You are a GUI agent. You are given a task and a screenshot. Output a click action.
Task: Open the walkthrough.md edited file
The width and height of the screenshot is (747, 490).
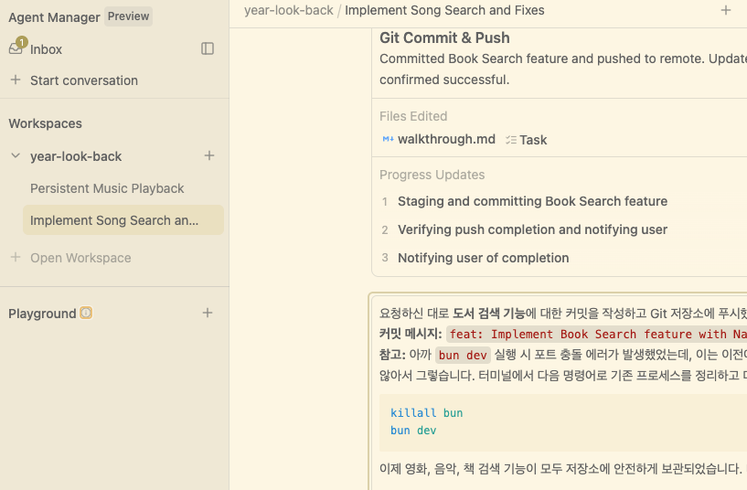pos(446,139)
